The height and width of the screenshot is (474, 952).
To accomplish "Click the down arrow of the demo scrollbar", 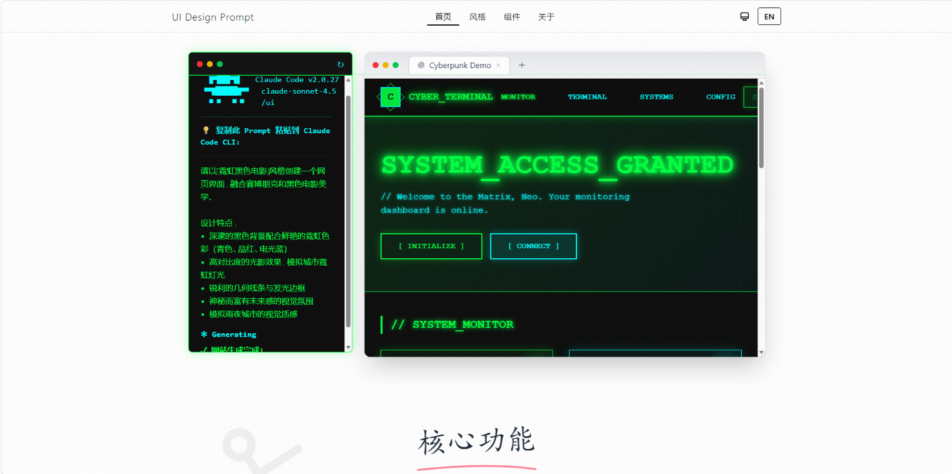I will click(x=761, y=353).
